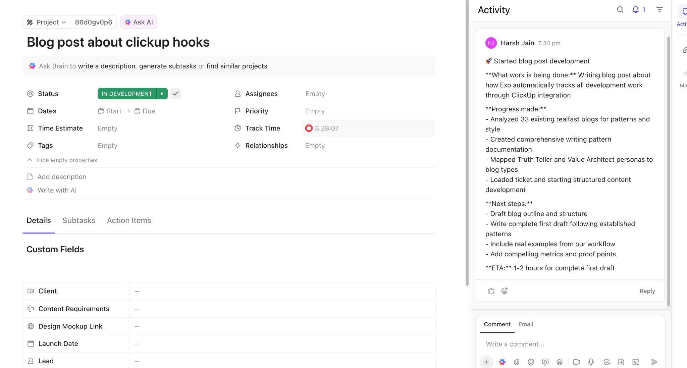Image resolution: width=687 pixels, height=368 pixels.
Task: Start a video clip recording
Action: click(576, 362)
